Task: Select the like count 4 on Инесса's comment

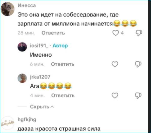Action: [x=122, y=33]
